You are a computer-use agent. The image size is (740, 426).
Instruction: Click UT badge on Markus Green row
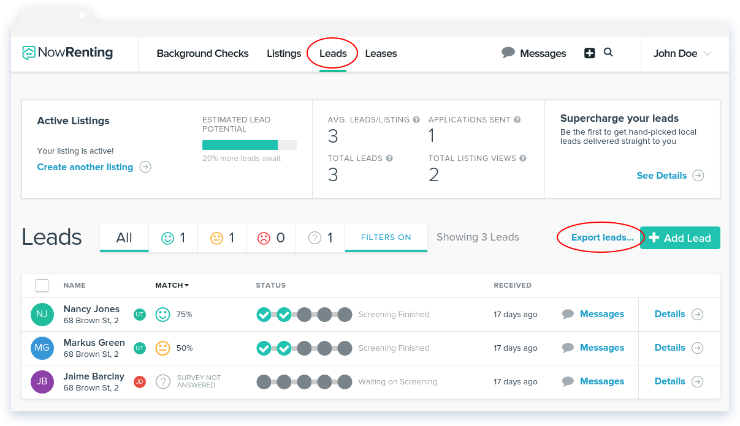tap(140, 348)
